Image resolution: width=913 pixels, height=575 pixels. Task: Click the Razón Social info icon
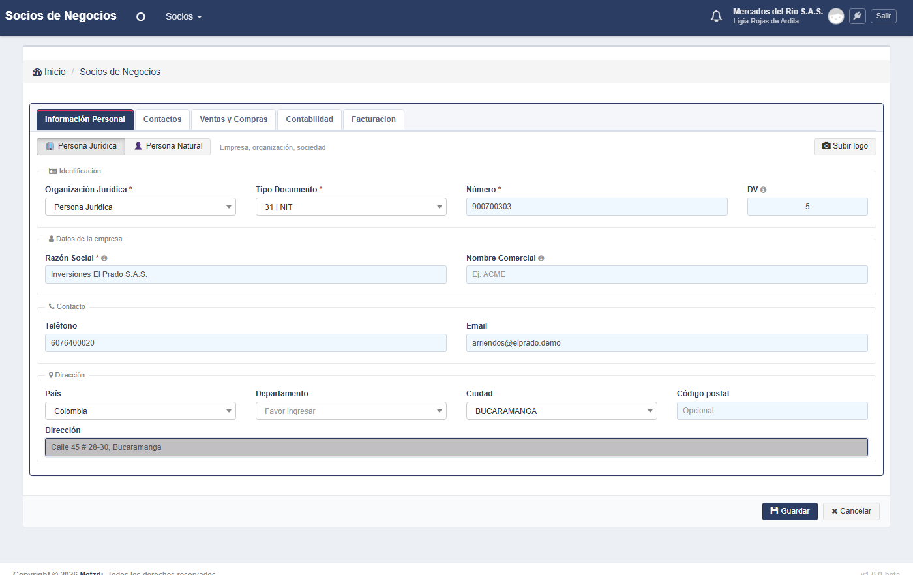(x=104, y=258)
